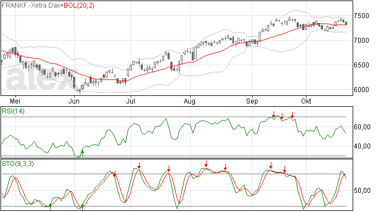Click the Sep month label
379x212 pixels.
click(252, 101)
